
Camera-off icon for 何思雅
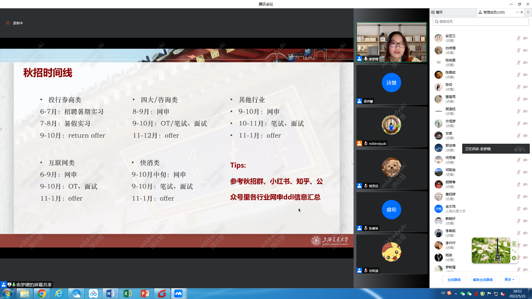tap(525, 160)
